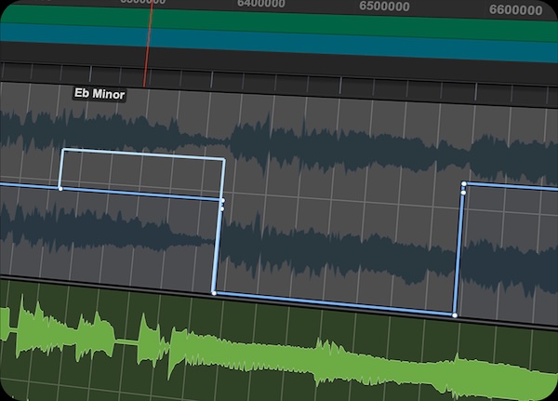Click the 6600000 ruler position label
Viewport: 558px width, 401px height.
point(514,10)
